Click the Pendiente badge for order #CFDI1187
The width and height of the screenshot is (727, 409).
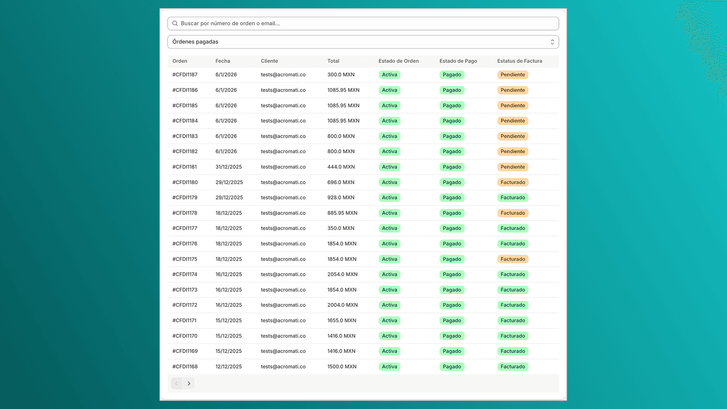pos(513,75)
